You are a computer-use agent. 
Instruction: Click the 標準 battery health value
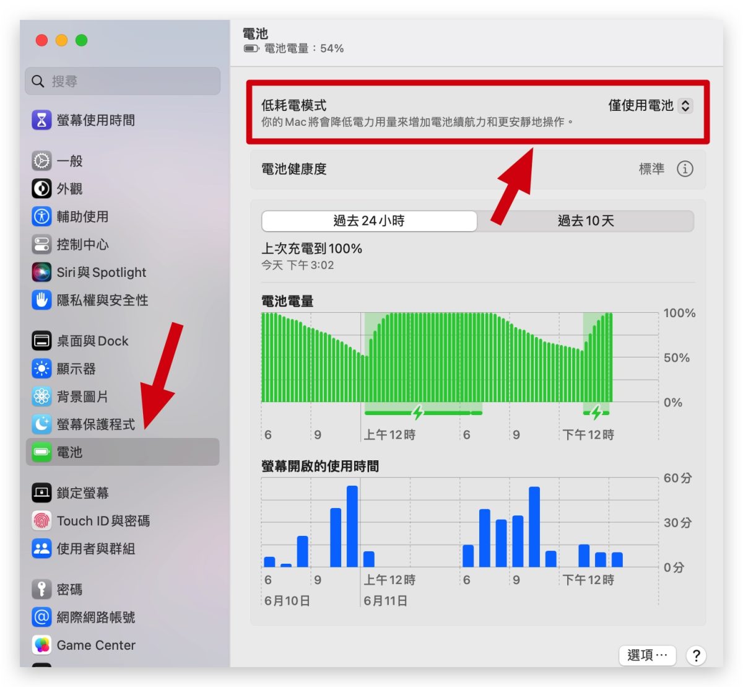click(651, 168)
